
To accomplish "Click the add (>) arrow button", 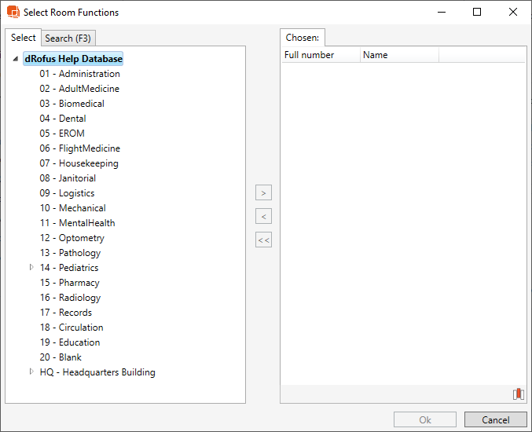I will point(263,192).
